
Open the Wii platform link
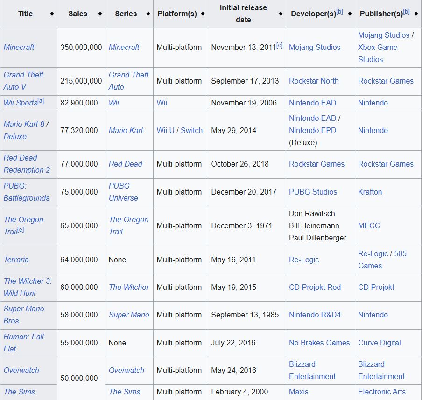162,103
